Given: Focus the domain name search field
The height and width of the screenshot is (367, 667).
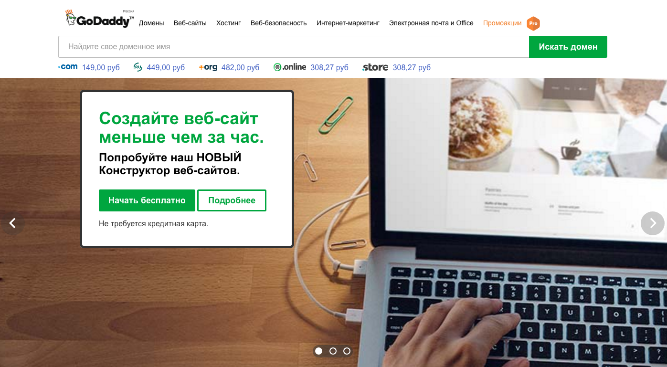Looking at the screenshot, I should 294,47.
